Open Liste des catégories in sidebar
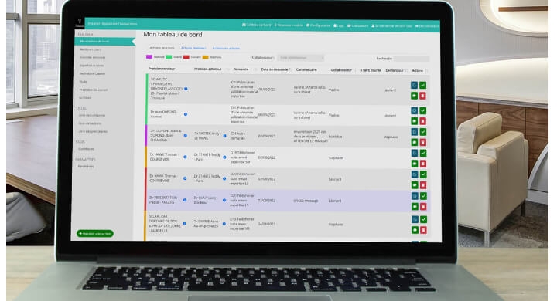The width and height of the screenshot is (557, 301). pos(92,115)
